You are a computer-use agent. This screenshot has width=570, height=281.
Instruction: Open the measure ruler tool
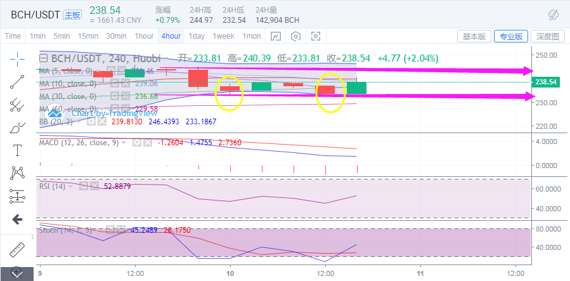[17, 249]
